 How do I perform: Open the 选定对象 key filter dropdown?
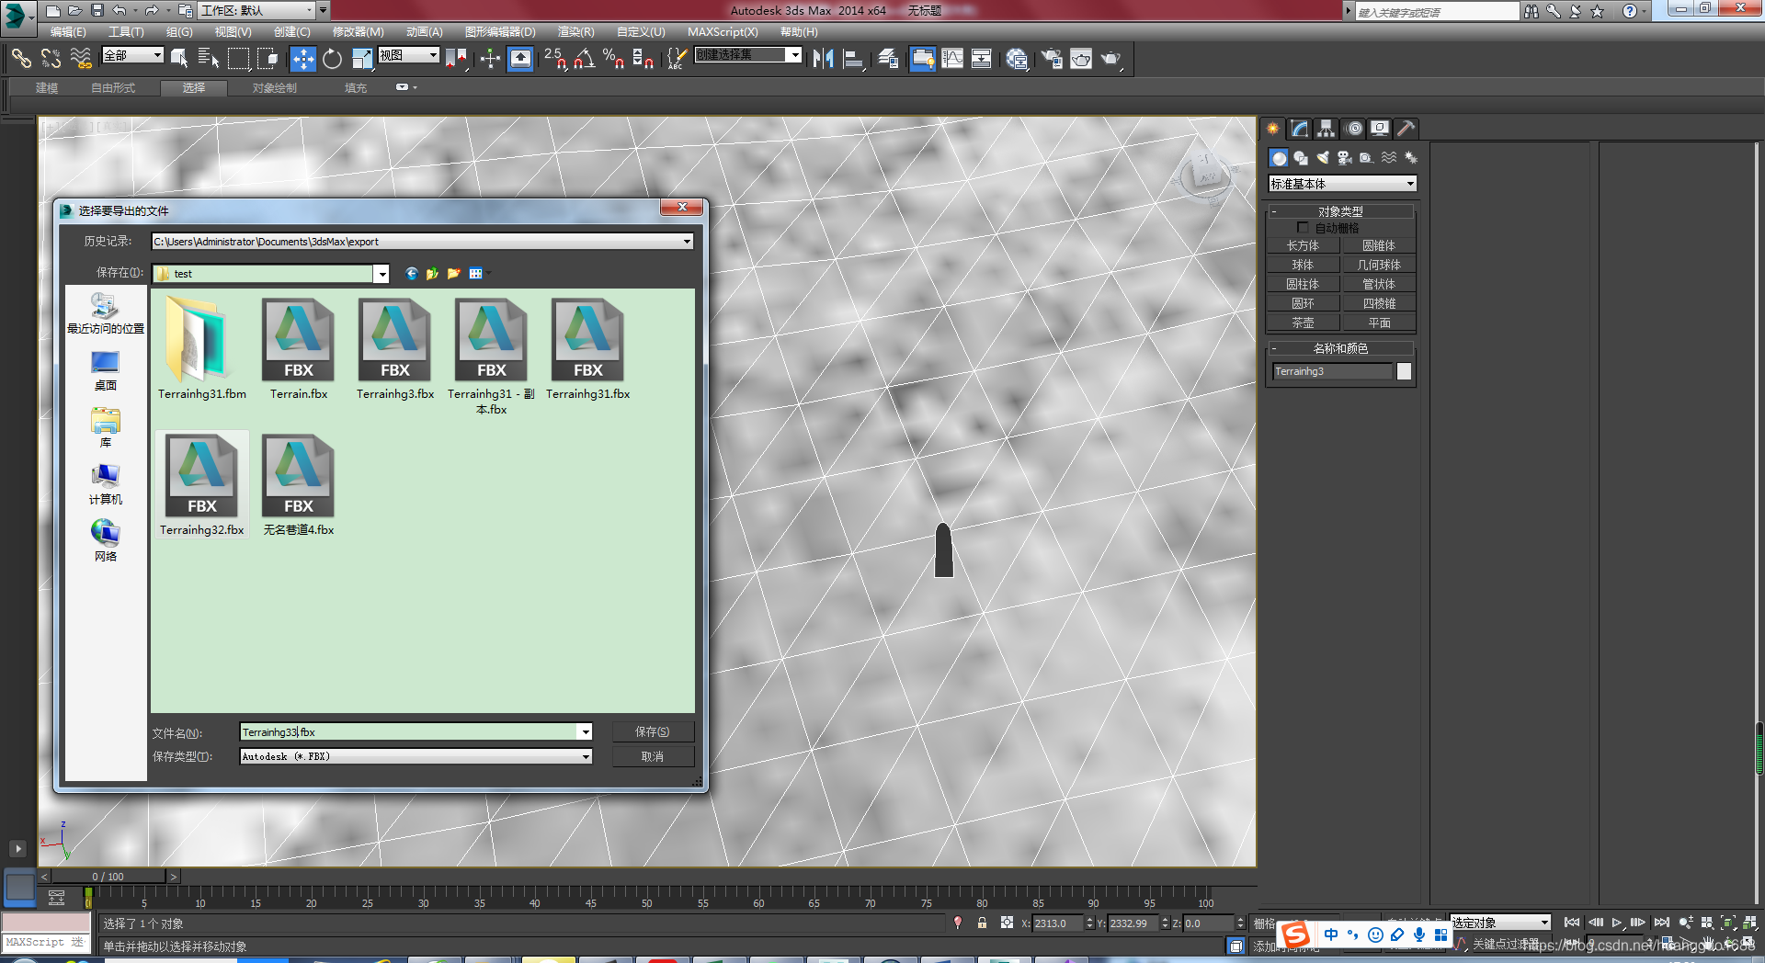(x=1500, y=923)
